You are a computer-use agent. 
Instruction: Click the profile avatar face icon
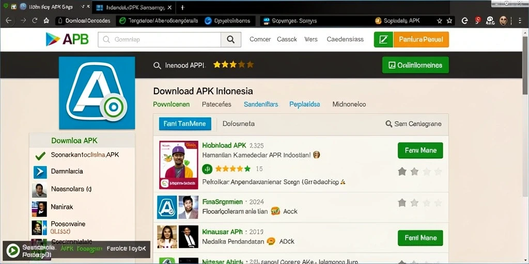pyautogui.click(x=503, y=21)
